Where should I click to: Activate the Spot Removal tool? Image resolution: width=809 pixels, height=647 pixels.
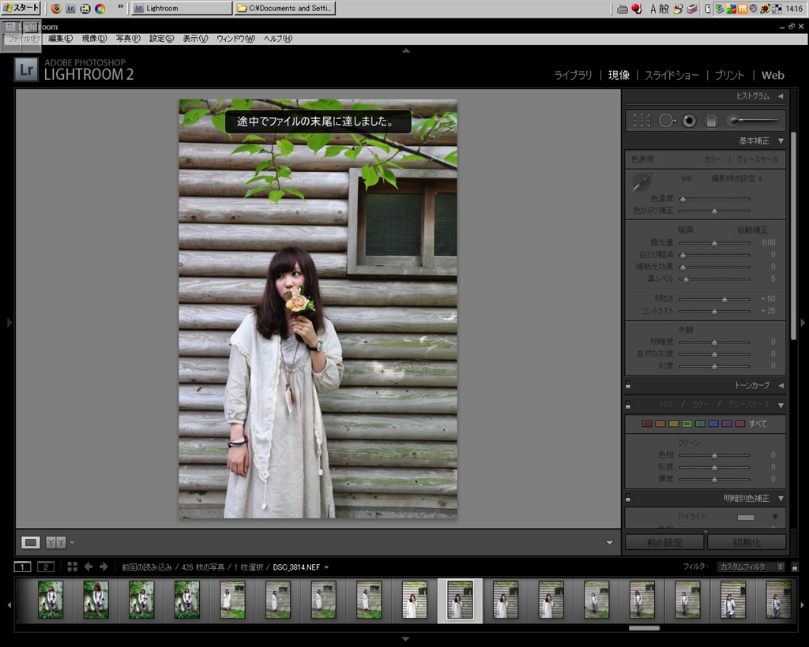[666, 121]
